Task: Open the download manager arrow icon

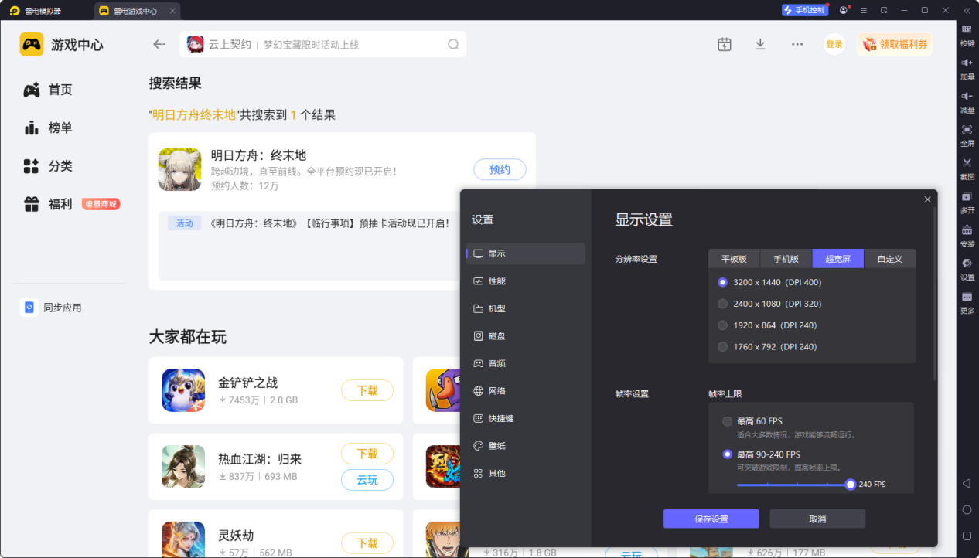Action: click(x=760, y=45)
